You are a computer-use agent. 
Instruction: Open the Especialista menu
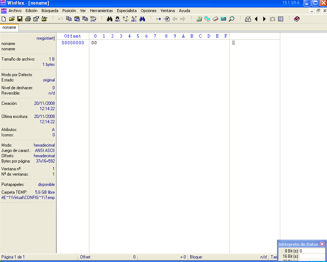127,11
